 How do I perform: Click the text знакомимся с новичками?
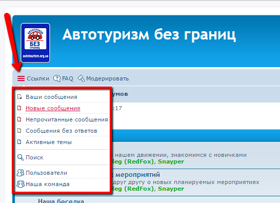click(209, 155)
